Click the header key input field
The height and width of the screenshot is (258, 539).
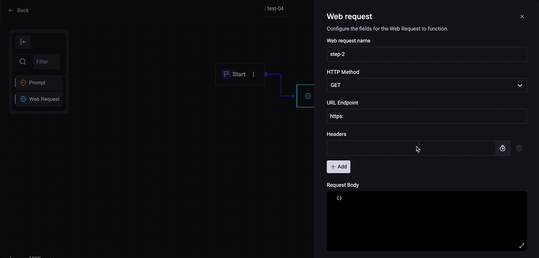coord(372,148)
